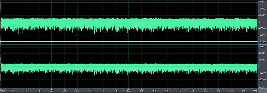Screen dimensions: 267x93
Task: Click the bottom smpl label on the amplitude scale
Action: [x=261, y=87]
